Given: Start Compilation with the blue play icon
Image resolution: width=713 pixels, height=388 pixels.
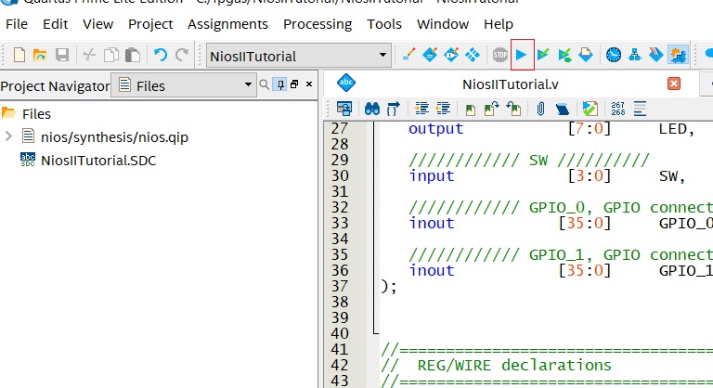Looking at the screenshot, I should [x=522, y=55].
